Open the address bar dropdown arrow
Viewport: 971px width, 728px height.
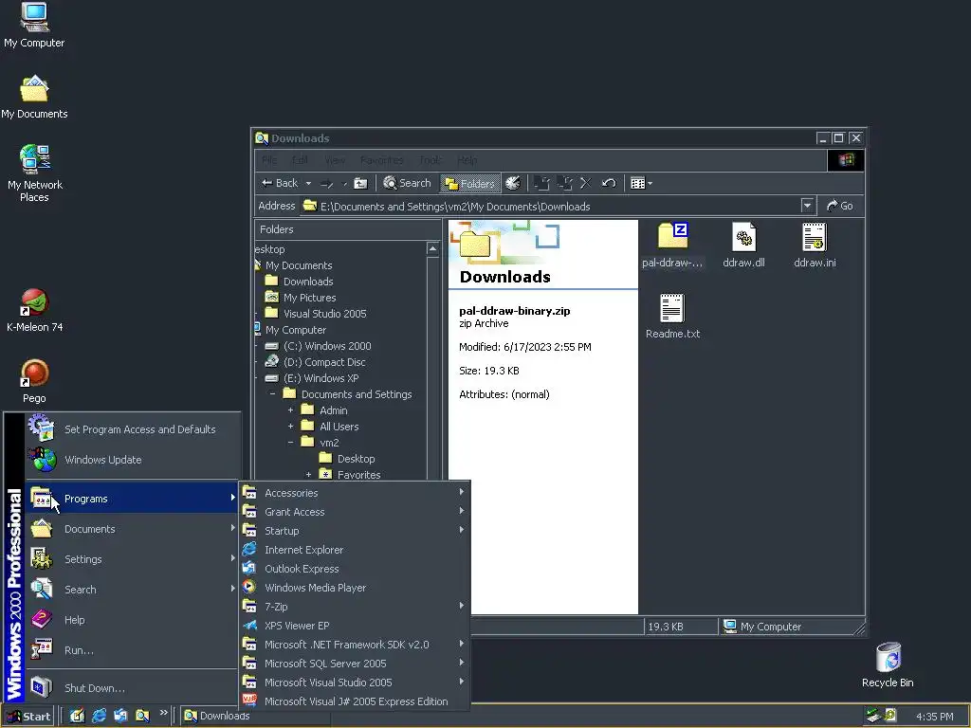point(807,206)
